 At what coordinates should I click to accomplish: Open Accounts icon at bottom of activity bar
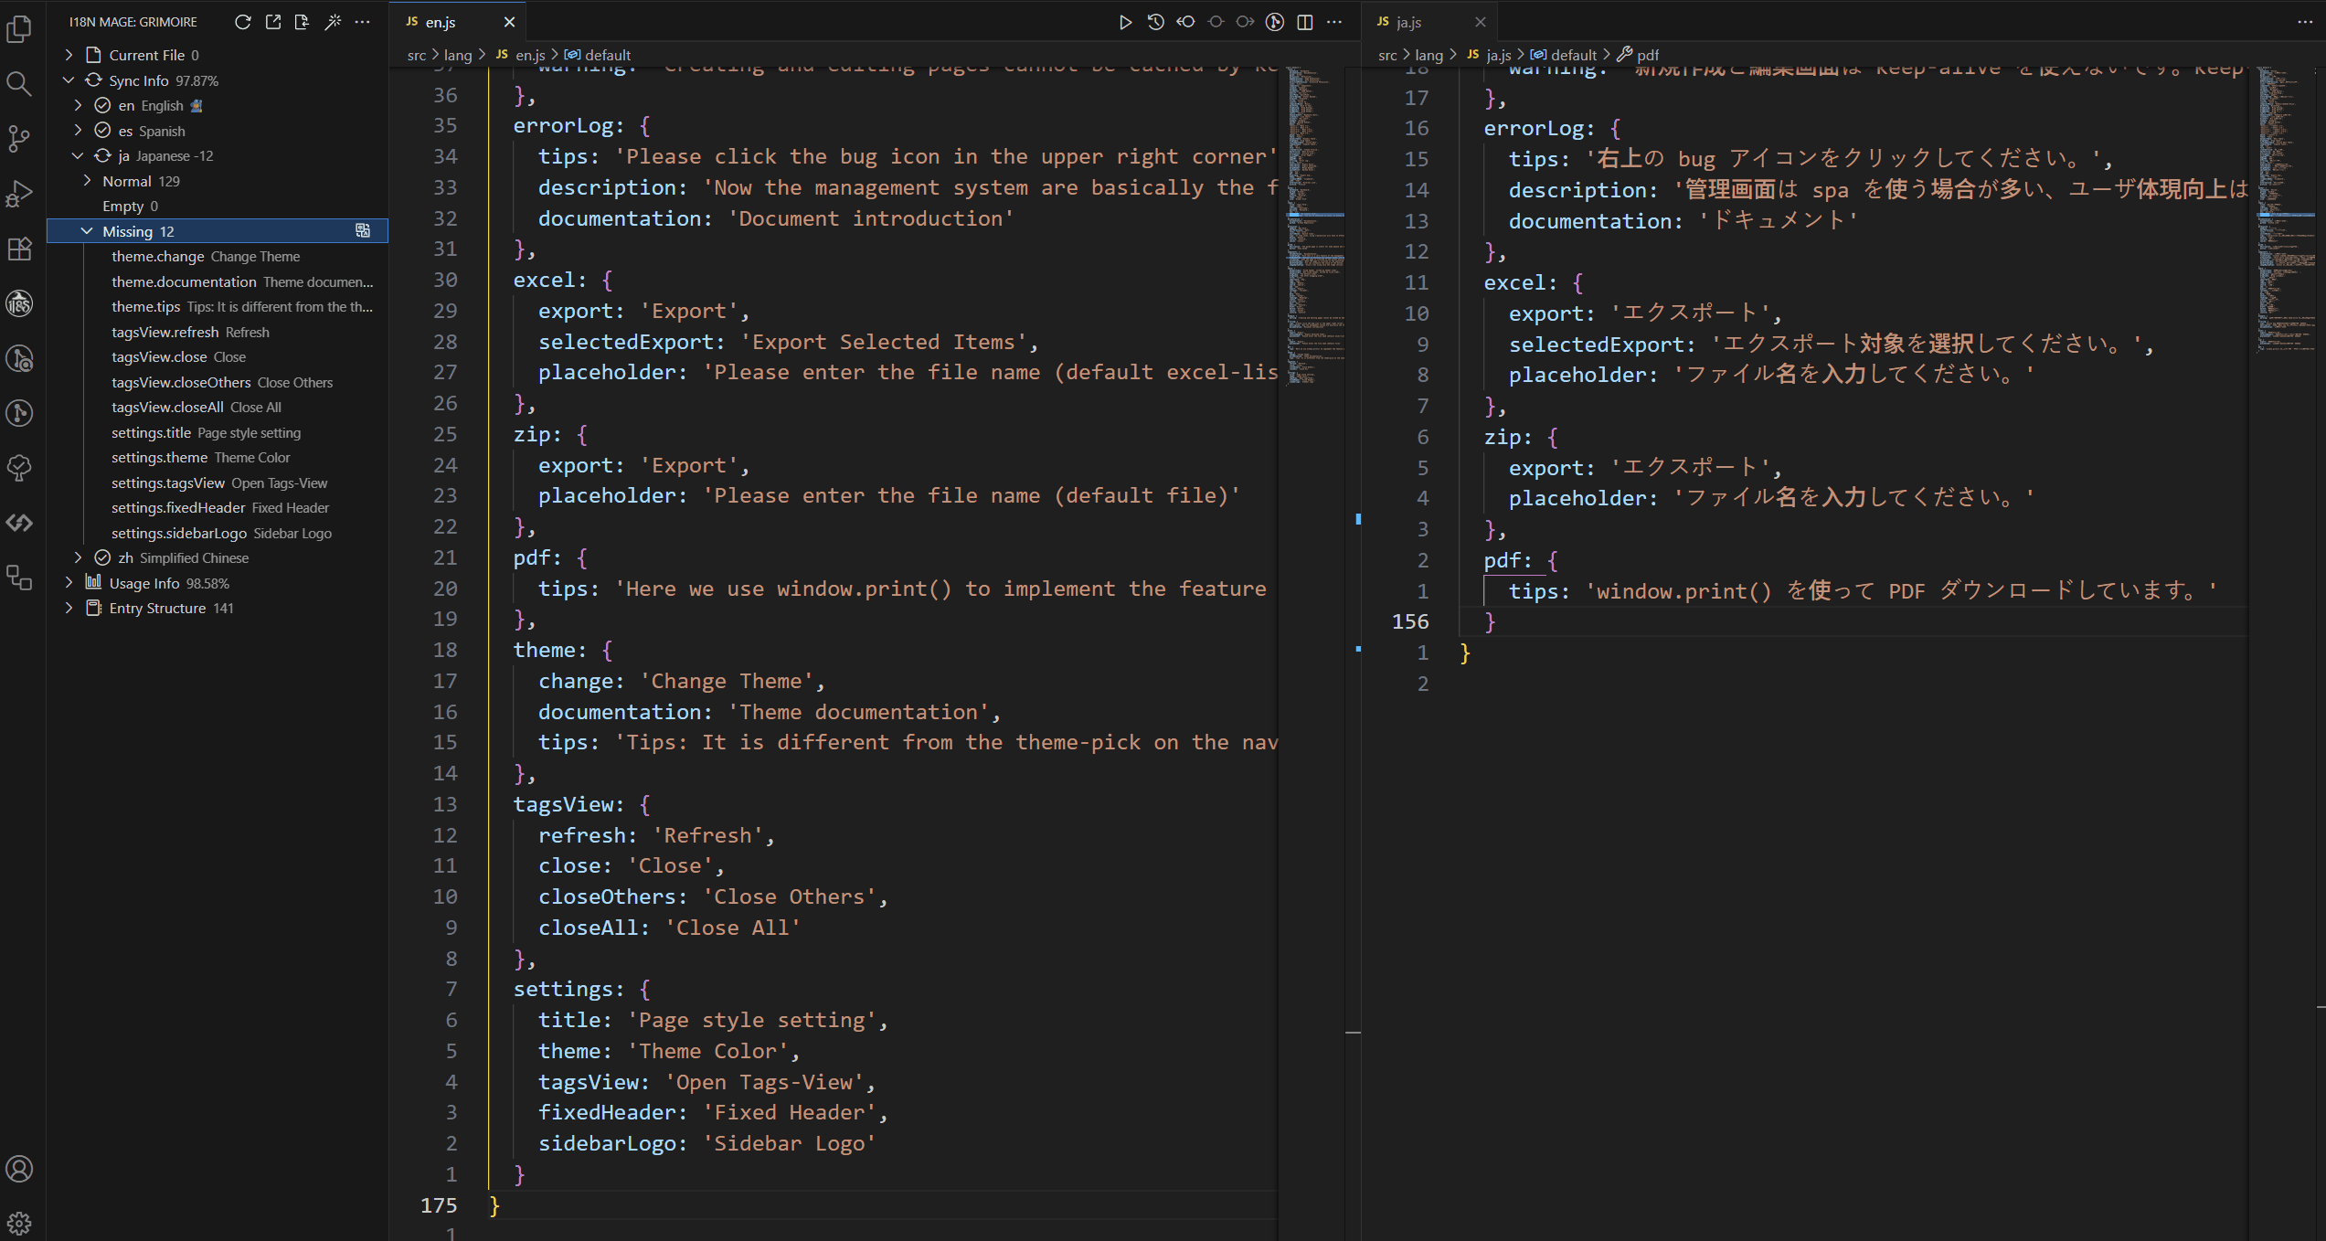19,1169
